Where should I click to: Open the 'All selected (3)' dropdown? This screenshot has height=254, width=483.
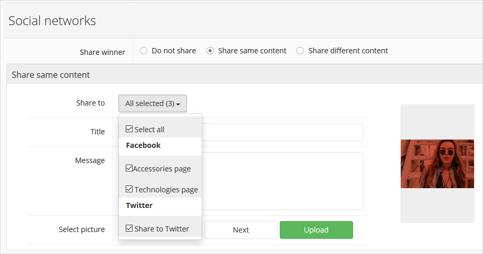pyautogui.click(x=152, y=103)
